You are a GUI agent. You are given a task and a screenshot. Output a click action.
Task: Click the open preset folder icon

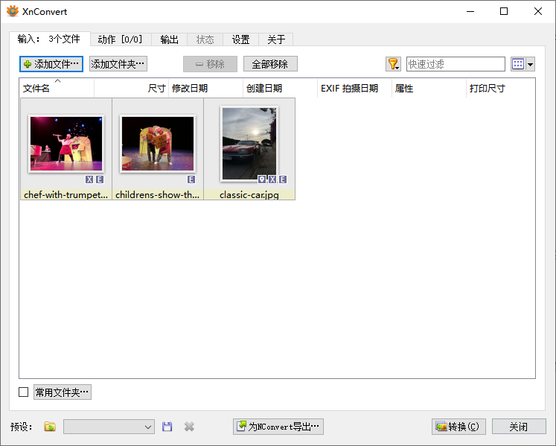coord(50,427)
